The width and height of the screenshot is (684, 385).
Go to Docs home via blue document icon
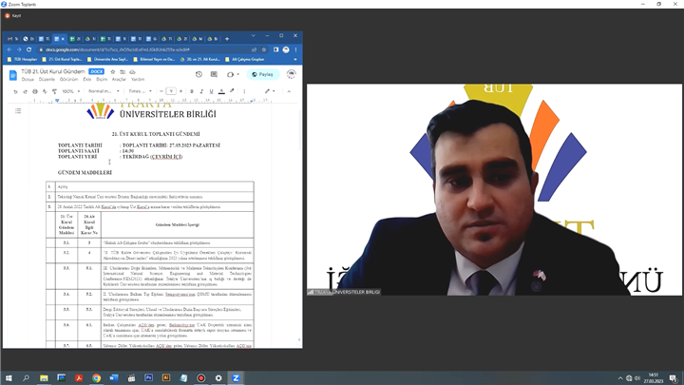pos(13,75)
